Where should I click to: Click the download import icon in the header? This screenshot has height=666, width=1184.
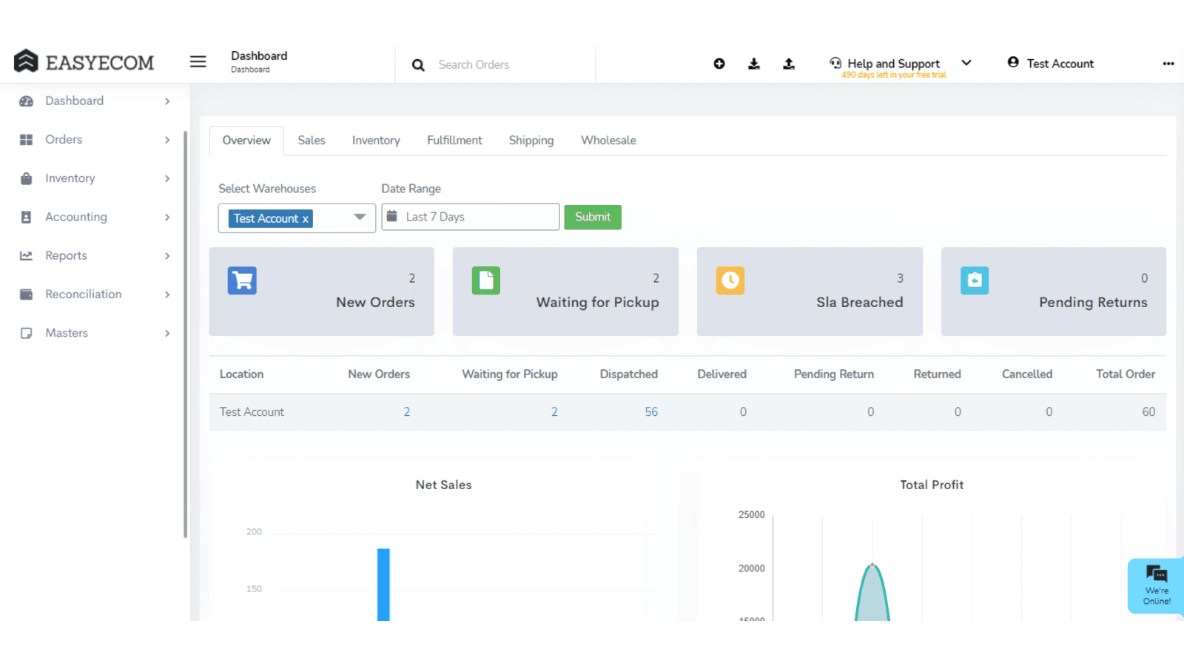[x=753, y=64]
